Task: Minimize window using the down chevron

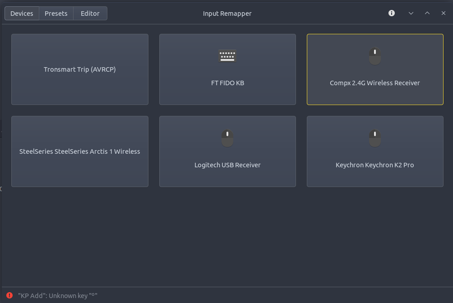Action: (411, 13)
